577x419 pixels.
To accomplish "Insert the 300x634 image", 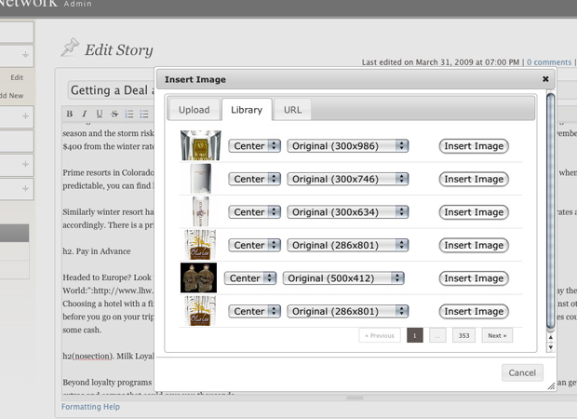I will (x=474, y=212).
